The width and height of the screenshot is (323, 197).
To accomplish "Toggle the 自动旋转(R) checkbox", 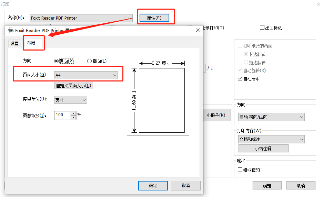I will pyautogui.click(x=240, y=70).
